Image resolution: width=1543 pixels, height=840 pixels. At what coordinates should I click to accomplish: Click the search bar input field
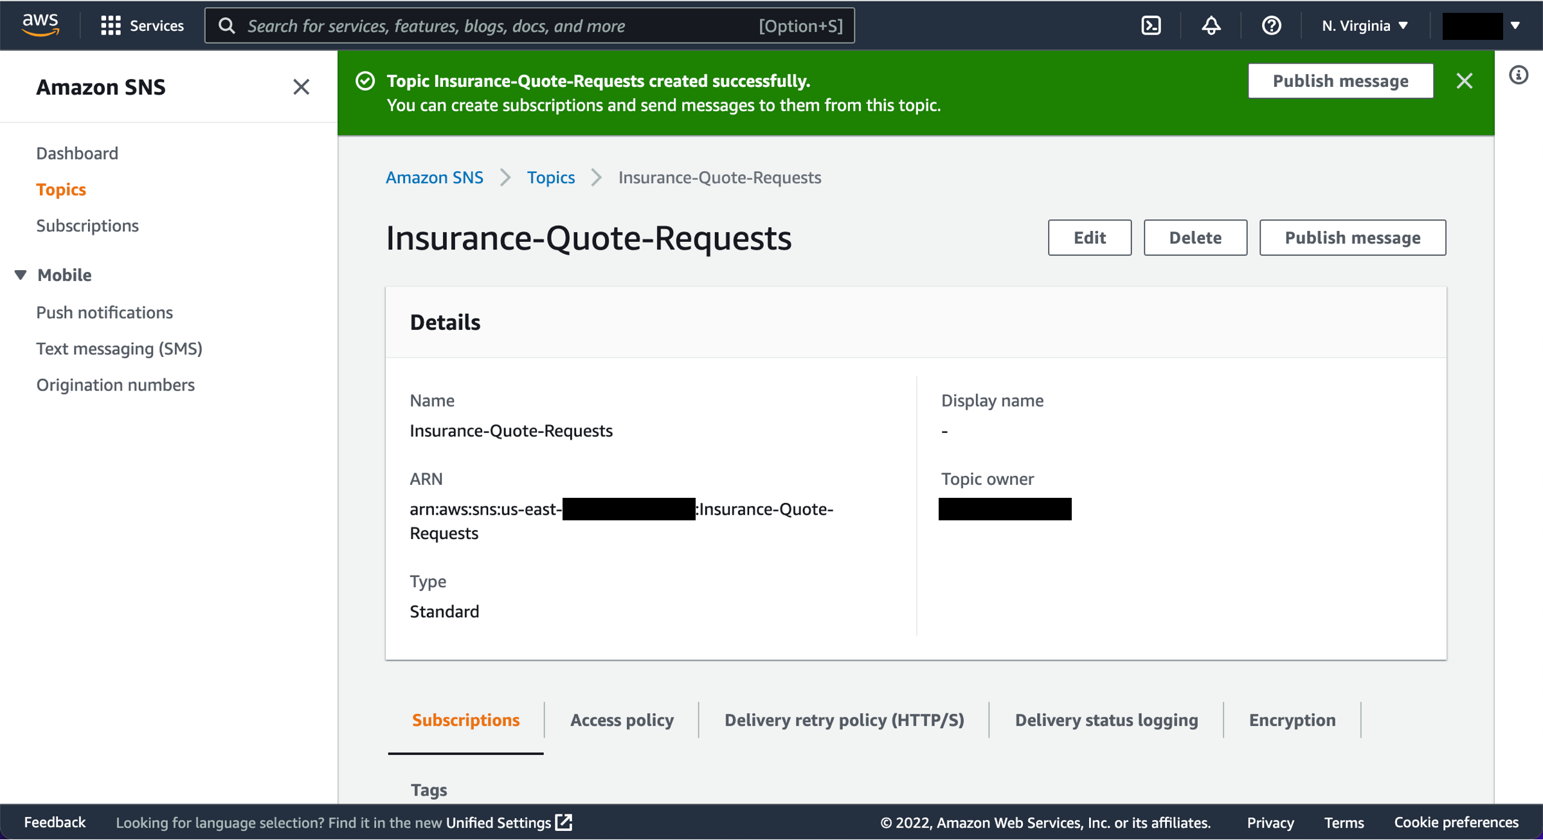(x=532, y=26)
